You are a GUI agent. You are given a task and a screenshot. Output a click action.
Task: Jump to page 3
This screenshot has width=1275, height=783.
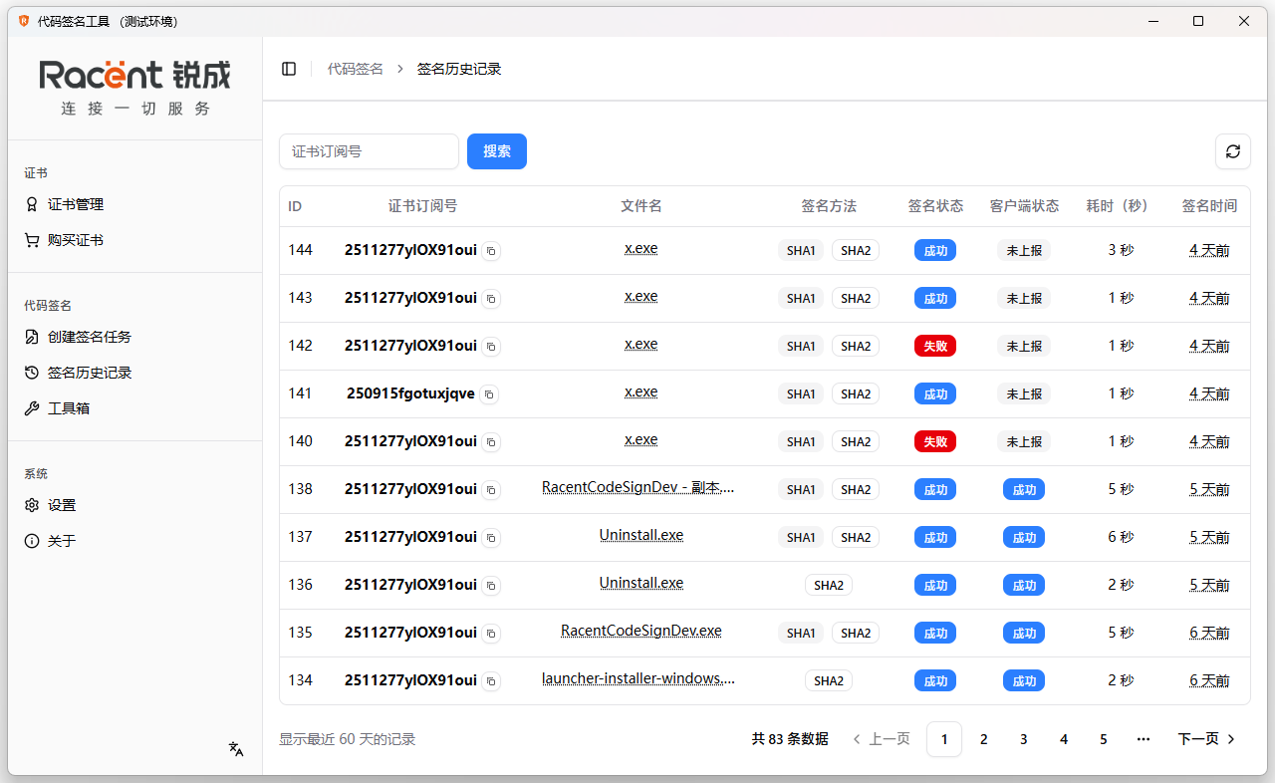1023,739
